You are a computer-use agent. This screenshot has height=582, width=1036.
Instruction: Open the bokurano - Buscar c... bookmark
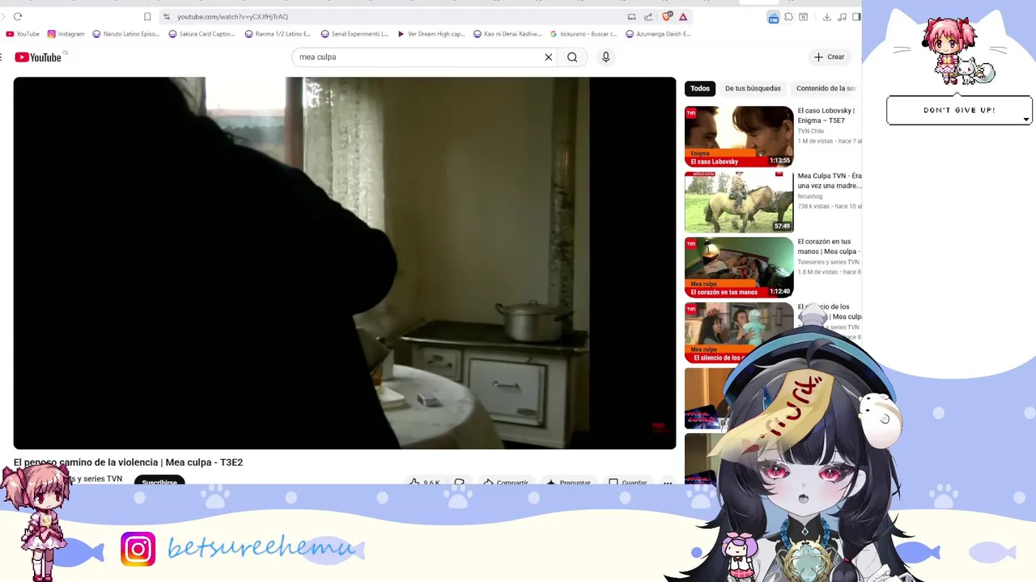pyautogui.click(x=584, y=34)
